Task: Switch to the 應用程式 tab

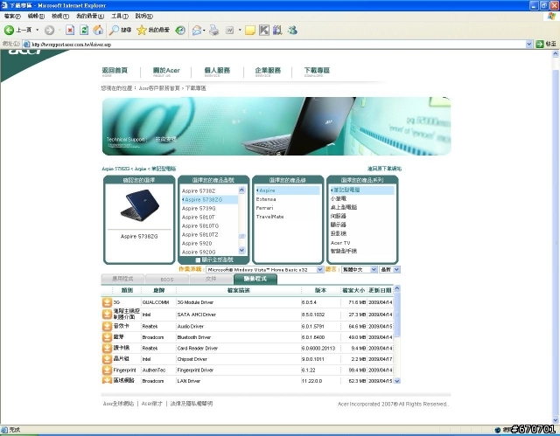Action: pos(122,279)
